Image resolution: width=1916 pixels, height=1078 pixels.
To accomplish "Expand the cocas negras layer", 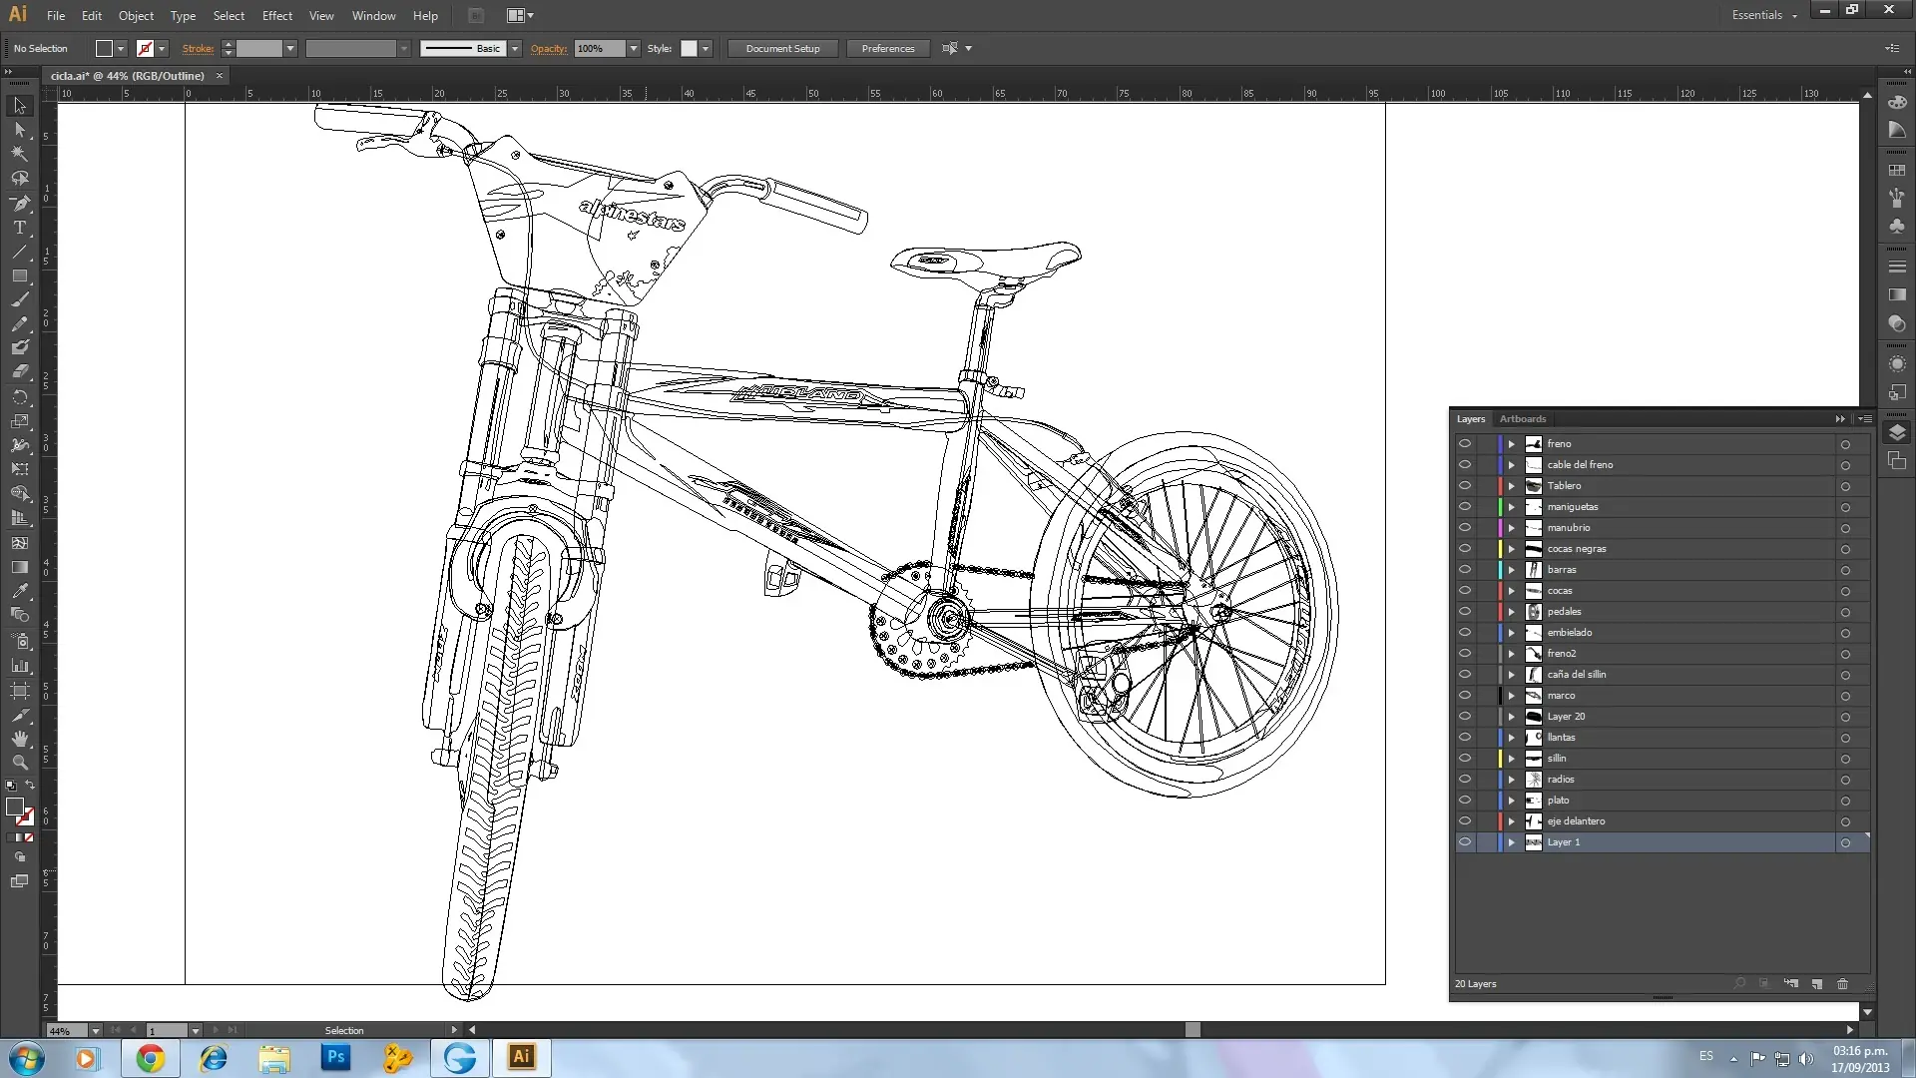I will click(x=1511, y=549).
